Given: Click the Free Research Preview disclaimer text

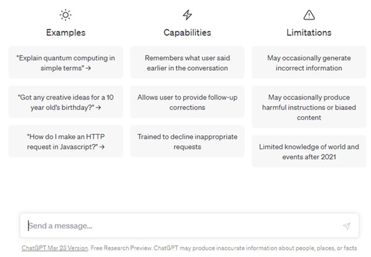Looking at the screenshot, I should [224, 248].
